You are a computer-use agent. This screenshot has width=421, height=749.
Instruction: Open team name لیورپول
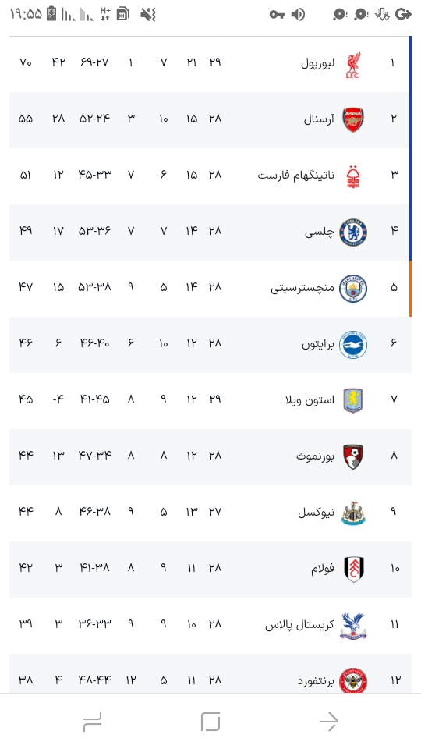click(318, 63)
